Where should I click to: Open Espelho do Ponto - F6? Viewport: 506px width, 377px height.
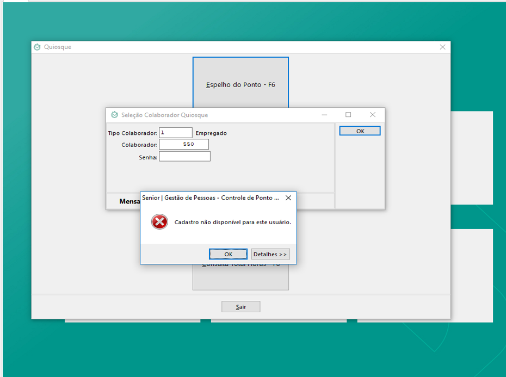pyautogui.click(x=240, y=82)
